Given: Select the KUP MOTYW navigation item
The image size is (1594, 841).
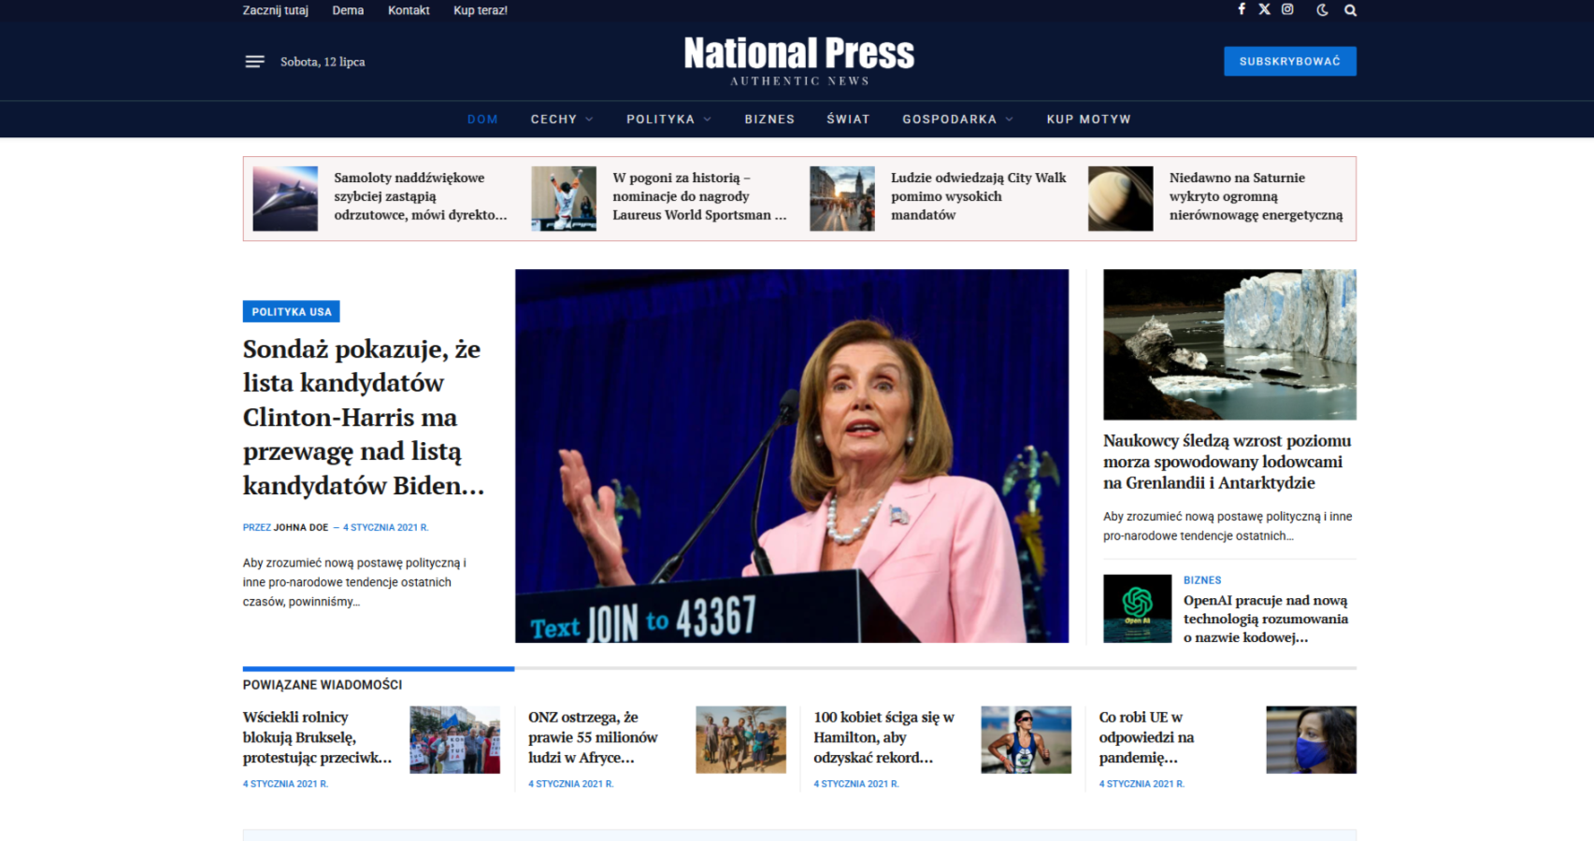Looking at the screenshot, I should click(x=1089, y=120).
